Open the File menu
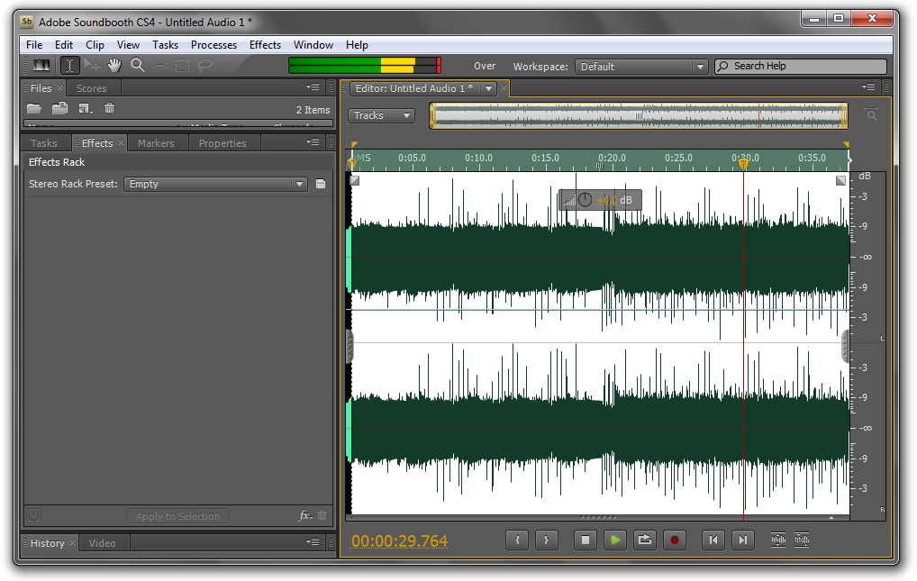This screenshot has height=581, width=917. 34,44
